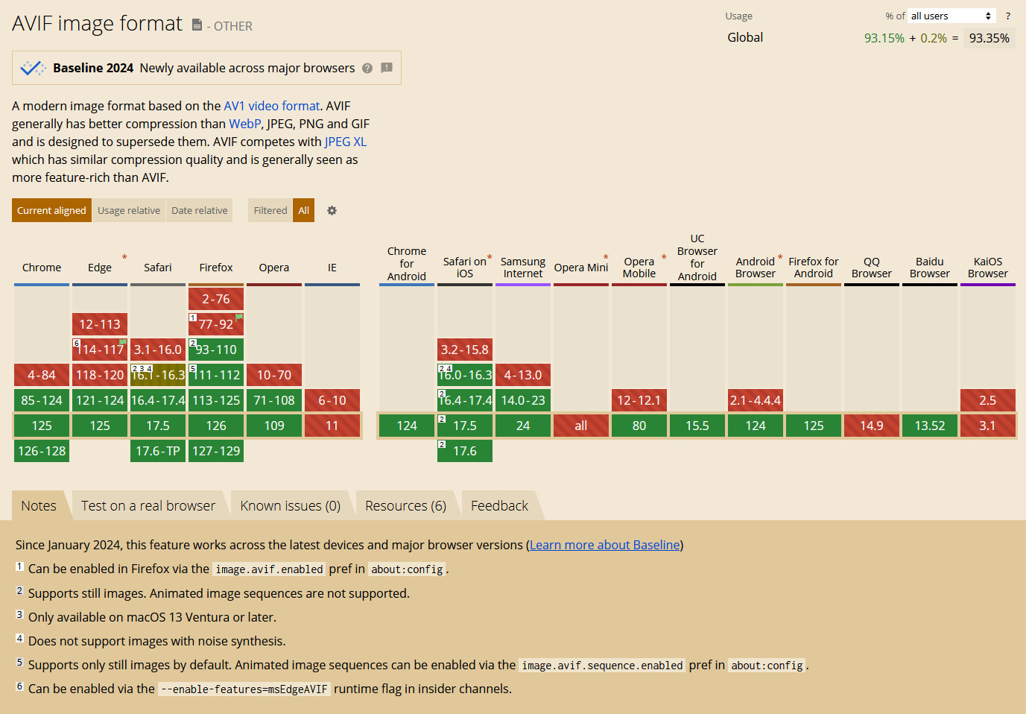Click the Baseline checkmark logo
Viewport: 1026px width, 714px height.
(x=33, y=68)
